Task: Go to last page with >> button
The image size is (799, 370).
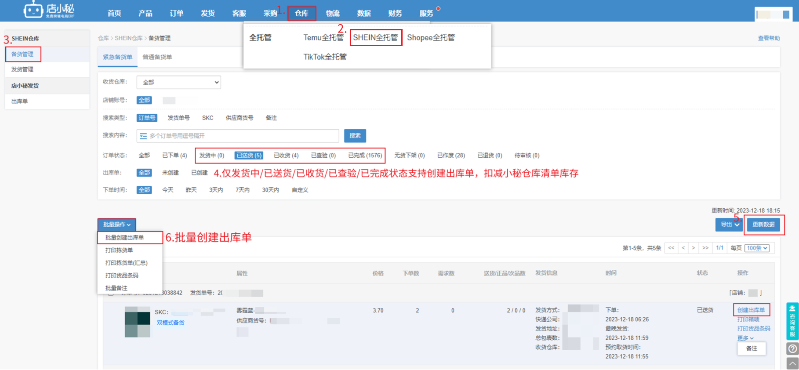Action: [x=705, y=248]
